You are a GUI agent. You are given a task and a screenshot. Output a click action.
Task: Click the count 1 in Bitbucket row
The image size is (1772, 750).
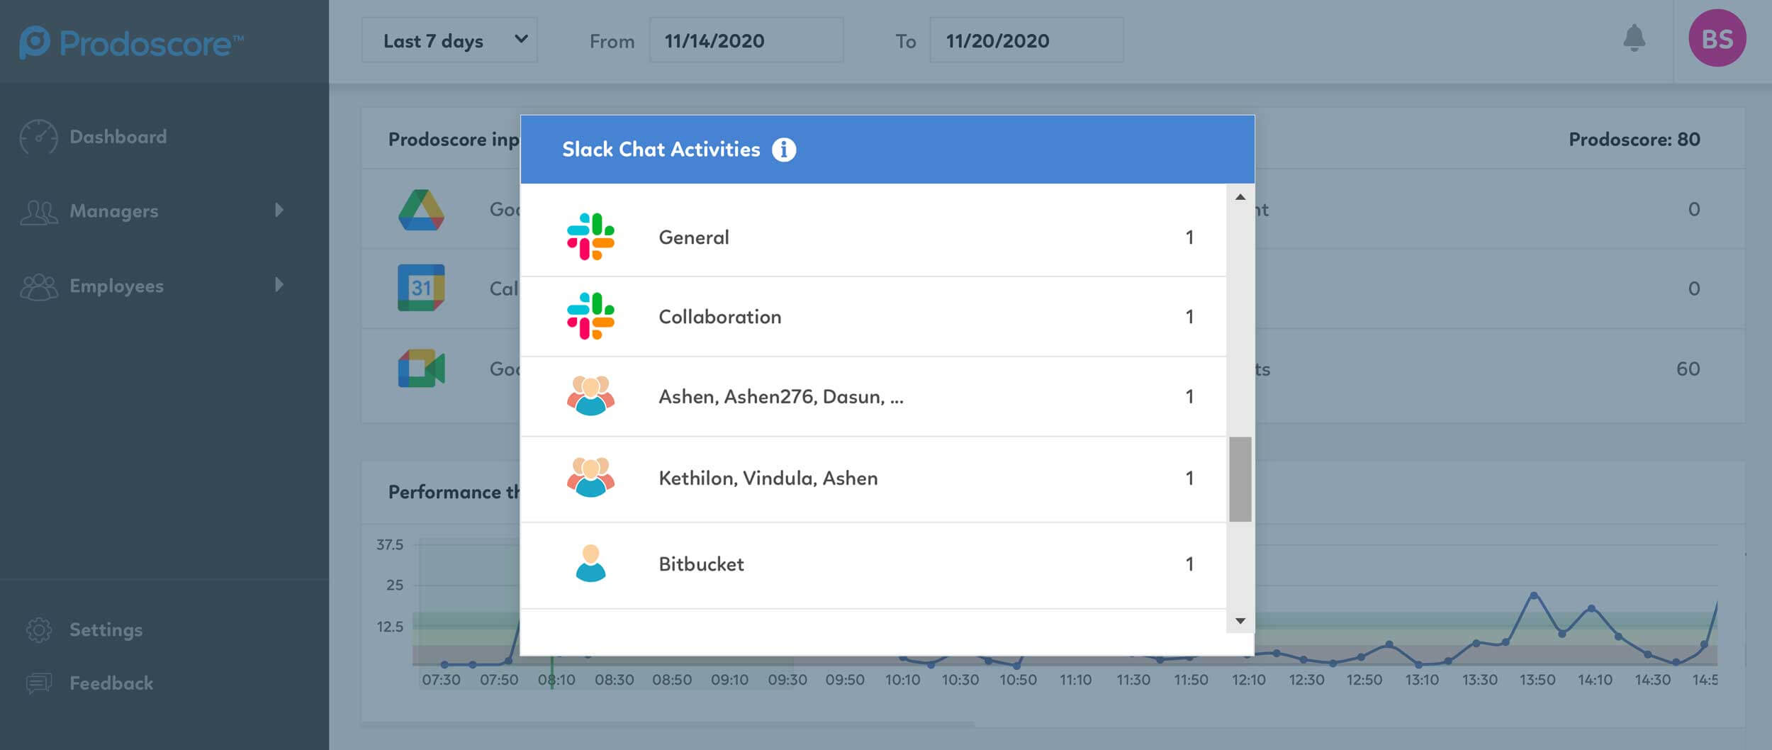tap(1189, 564)
